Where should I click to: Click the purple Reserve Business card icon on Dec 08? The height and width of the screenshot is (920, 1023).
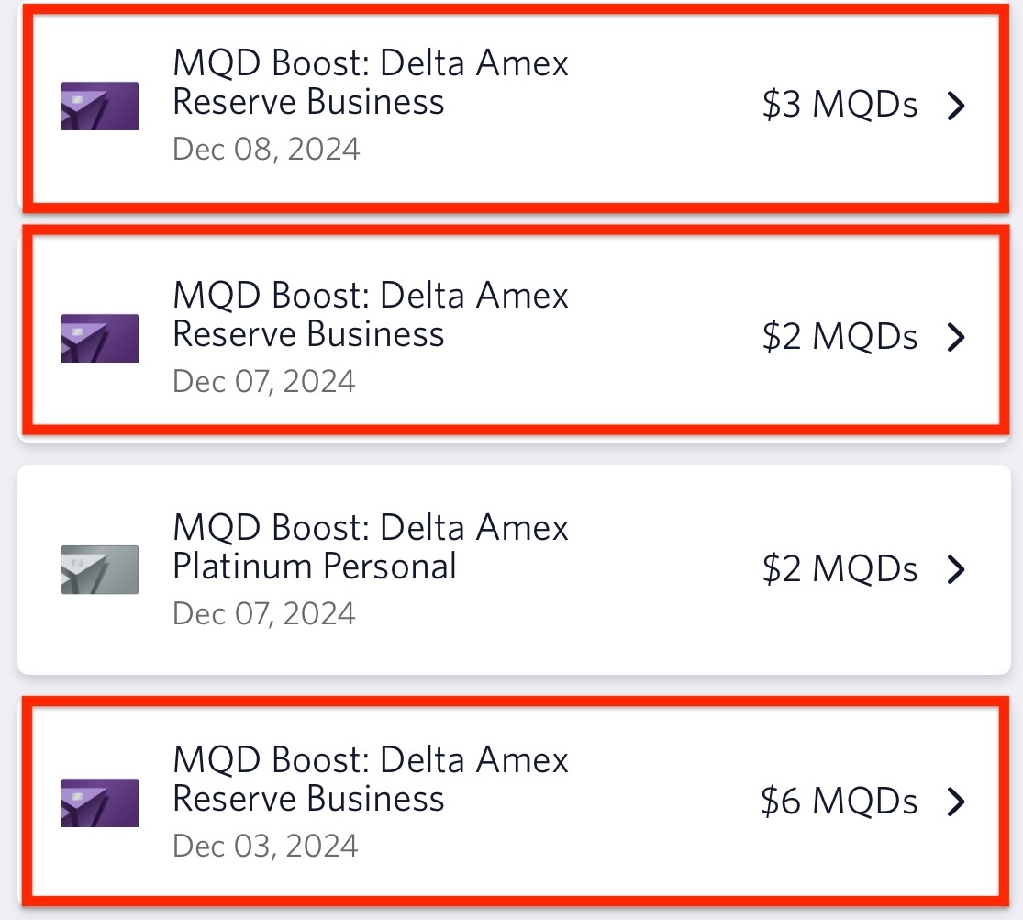point(99,106)
